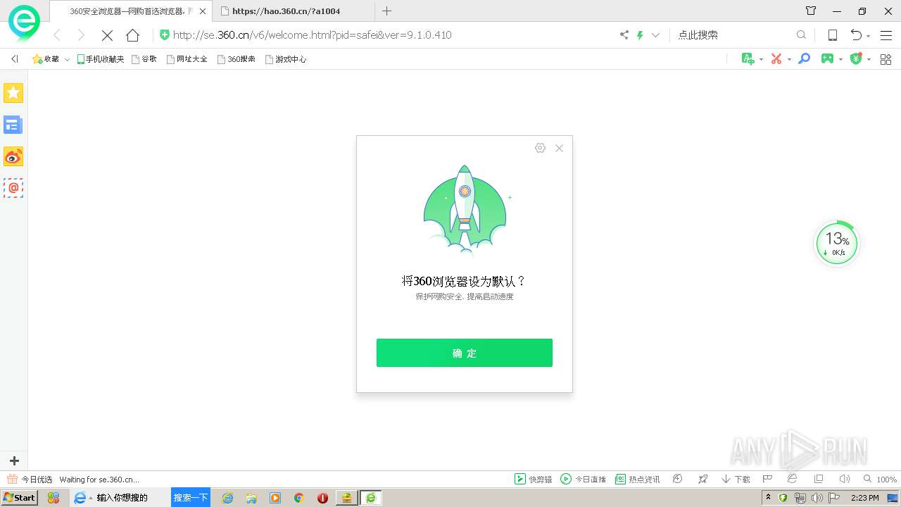Collapse the sidebar with left arrow toggle
The width and height of the screenshot is (901, 507).
[x=14, y=59]
